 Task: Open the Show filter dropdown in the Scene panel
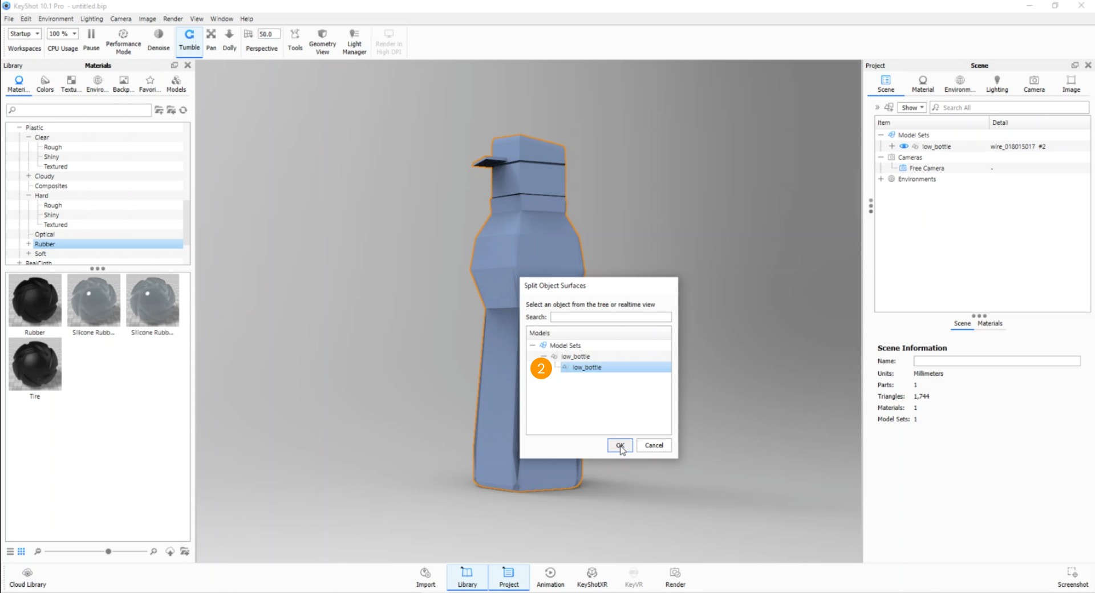[911, 107]
